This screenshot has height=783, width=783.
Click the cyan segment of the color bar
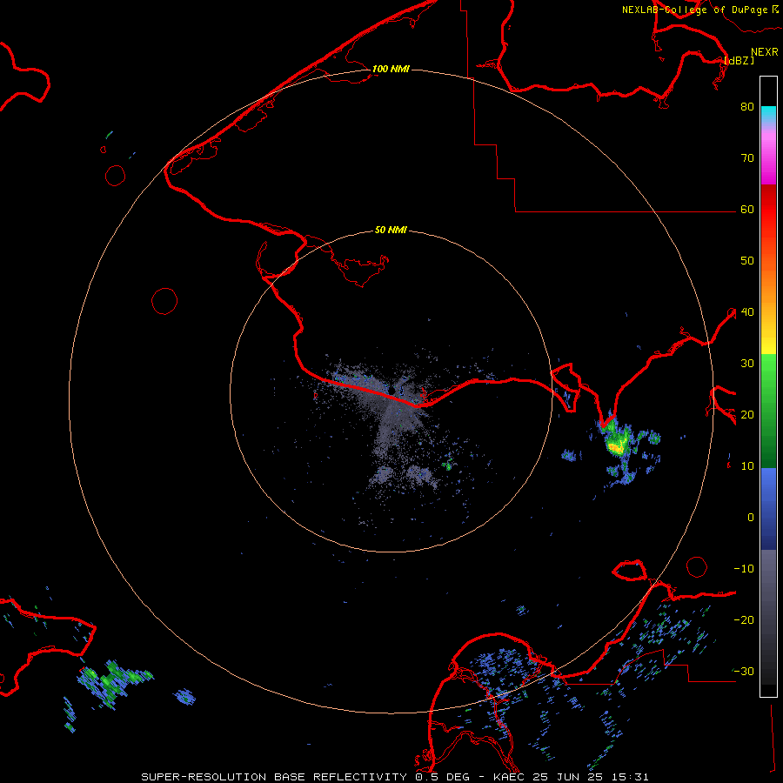pyautogui.click(x=768, y=114)
